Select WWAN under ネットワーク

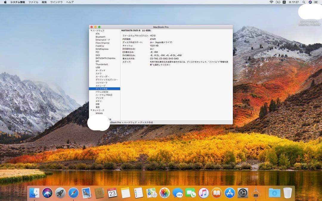99,113
